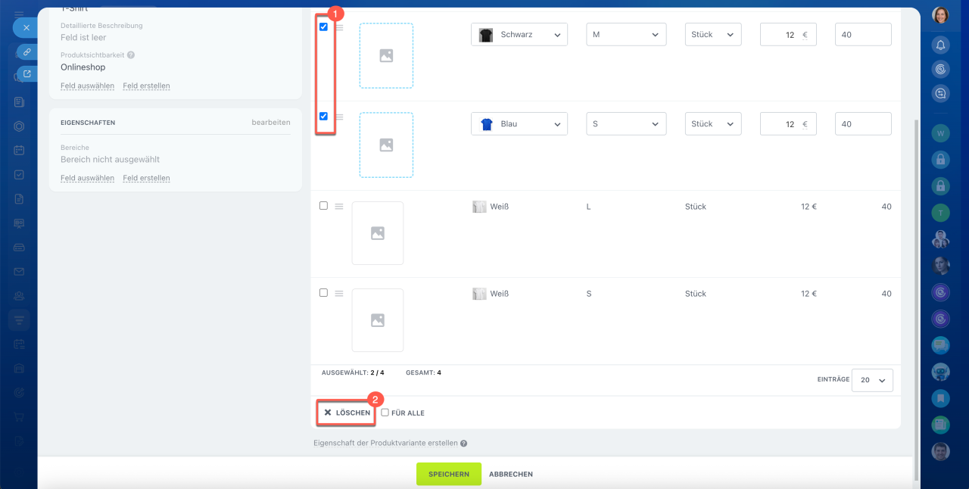This screenshot has width=969, height=489.
Task: Click the image placeholder of the Blau variant
Action: [386, 145]
